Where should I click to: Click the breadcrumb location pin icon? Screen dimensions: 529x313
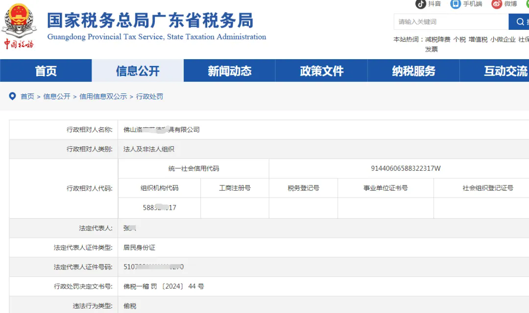12,96
